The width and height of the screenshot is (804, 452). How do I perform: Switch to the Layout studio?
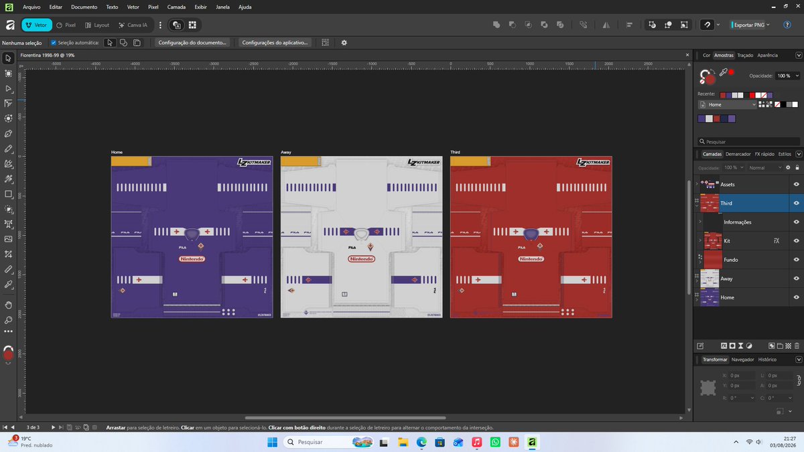97,25
